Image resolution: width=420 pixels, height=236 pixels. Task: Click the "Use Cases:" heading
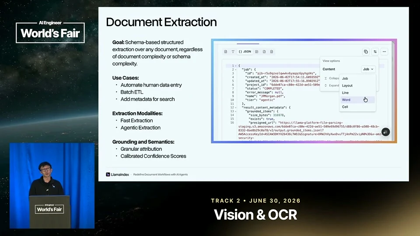[x=126, y=78]
